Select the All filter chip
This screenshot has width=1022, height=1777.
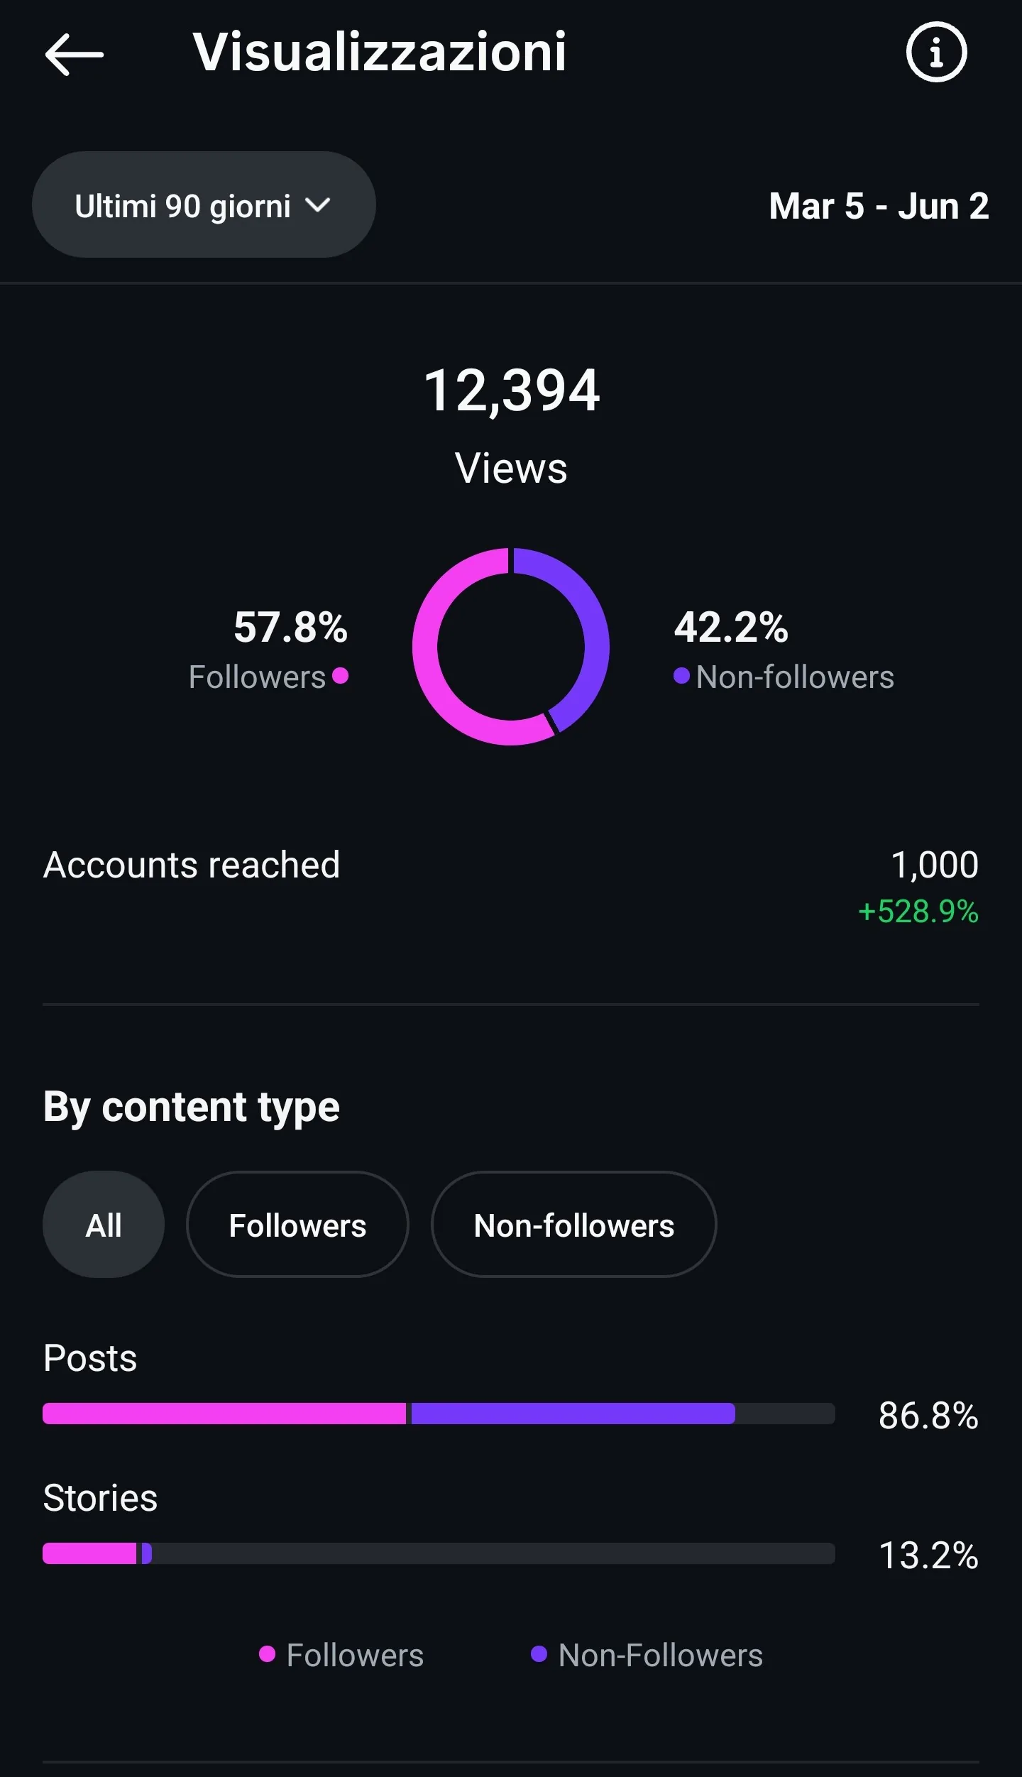click(x=104, y=1225)
